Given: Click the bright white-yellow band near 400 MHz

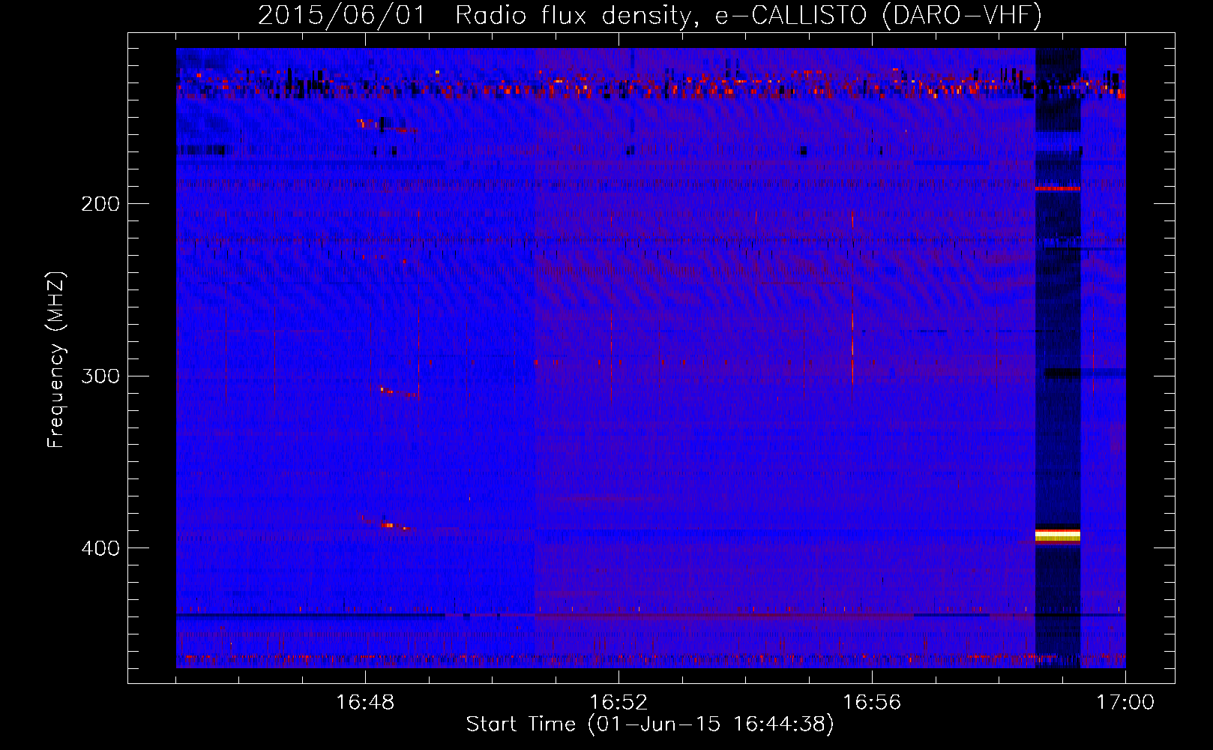Looking at the screenshot, I should 1058,535.
